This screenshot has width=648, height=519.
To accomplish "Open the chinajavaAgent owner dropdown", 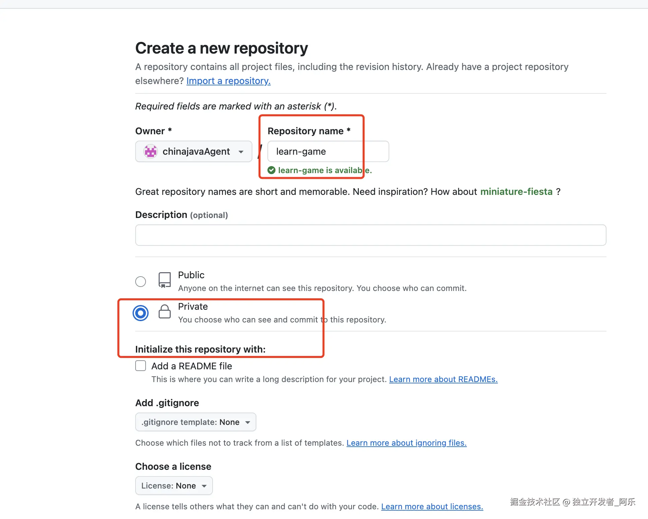I will [193, 151].
